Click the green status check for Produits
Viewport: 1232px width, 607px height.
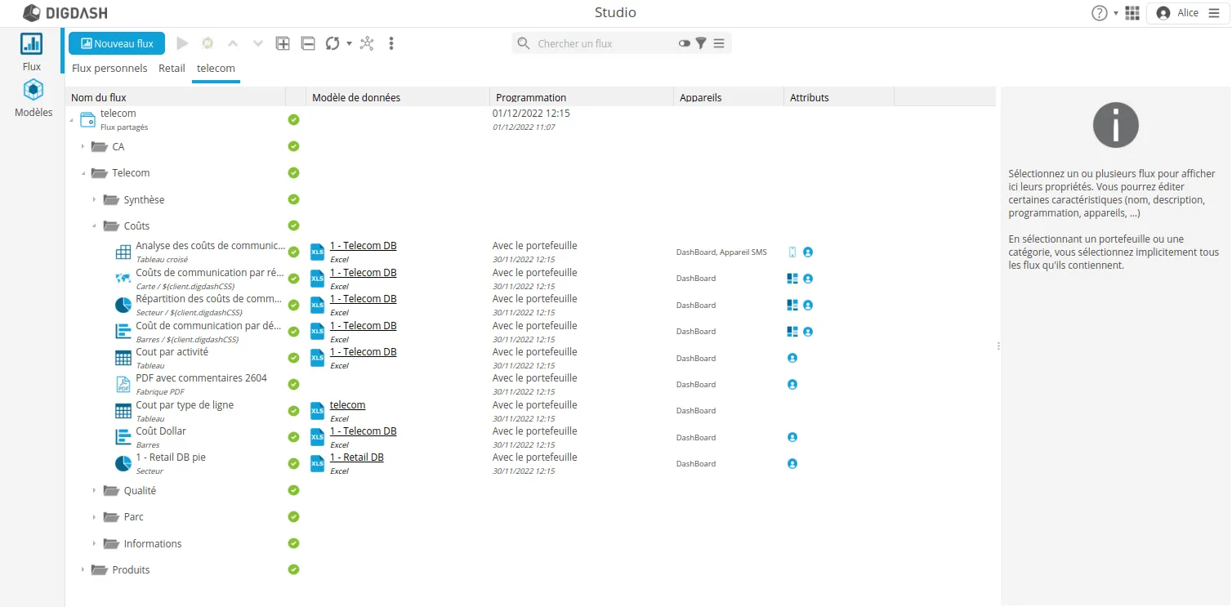tap(294, 569)
